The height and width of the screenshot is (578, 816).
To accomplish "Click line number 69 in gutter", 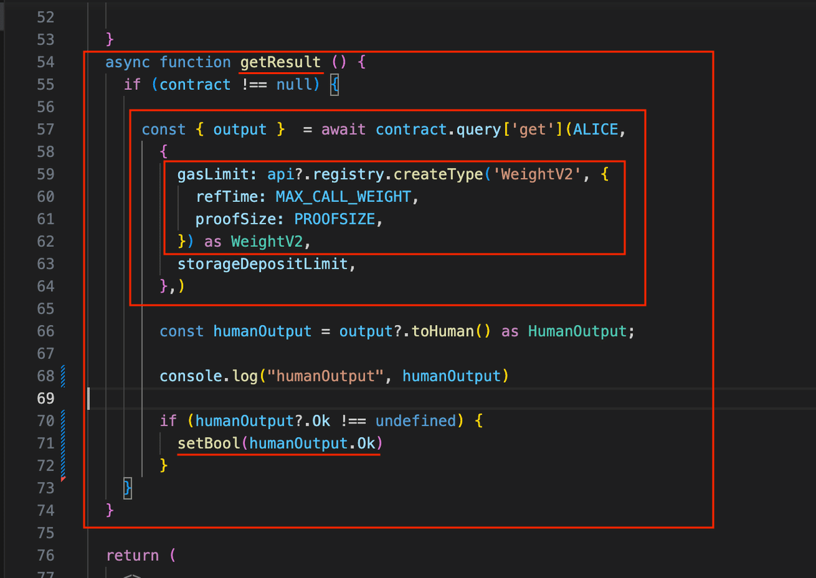I will coord(45,398).
